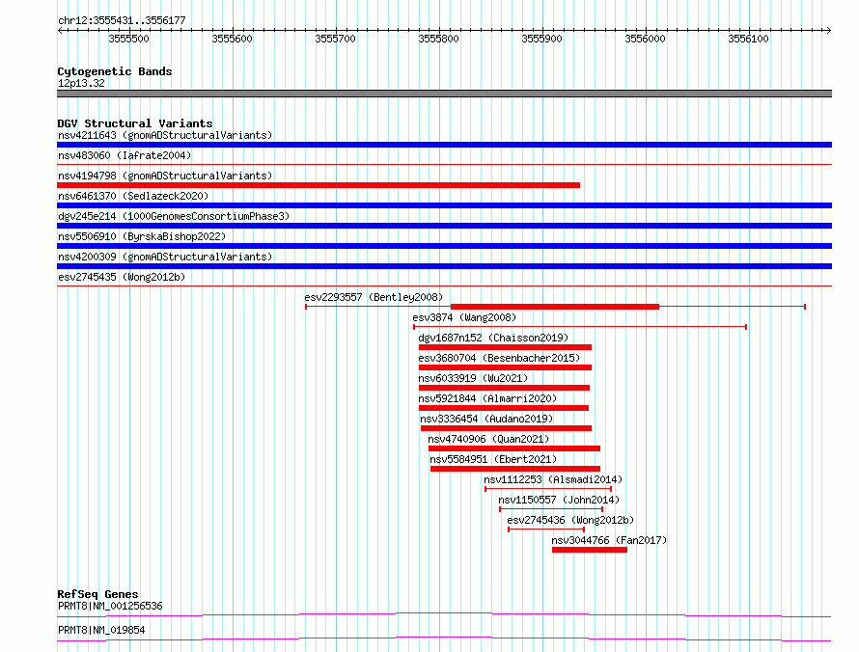Click dgv245e214 (1000GenomesConsortiumPhase3) label
Image resolution: width=859 pixels, height=652 pixels.
(174, 216)
